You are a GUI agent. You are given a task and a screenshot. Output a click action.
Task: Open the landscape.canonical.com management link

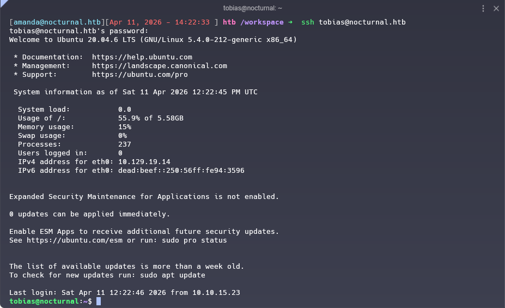159,66
